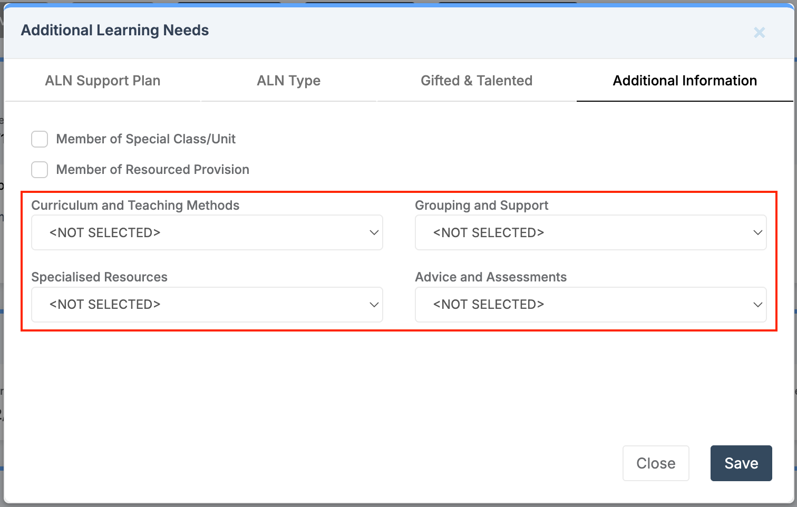Click the chevron on Grouping and Support

tap(757, 232)
